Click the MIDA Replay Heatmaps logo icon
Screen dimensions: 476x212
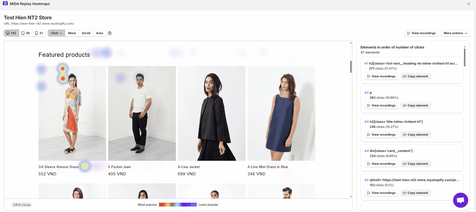pos(5,4)
